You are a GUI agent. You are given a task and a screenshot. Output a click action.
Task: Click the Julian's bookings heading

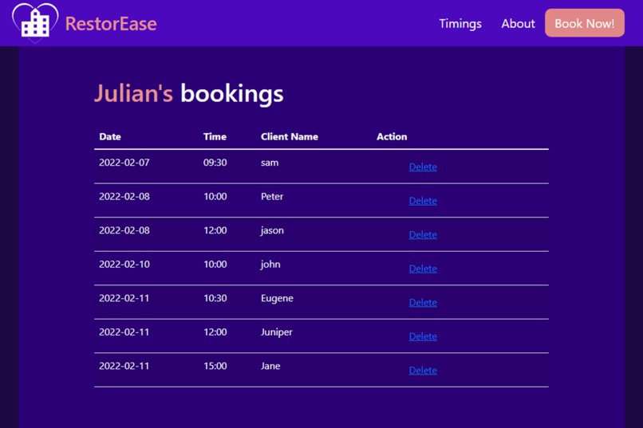(188, 94)
